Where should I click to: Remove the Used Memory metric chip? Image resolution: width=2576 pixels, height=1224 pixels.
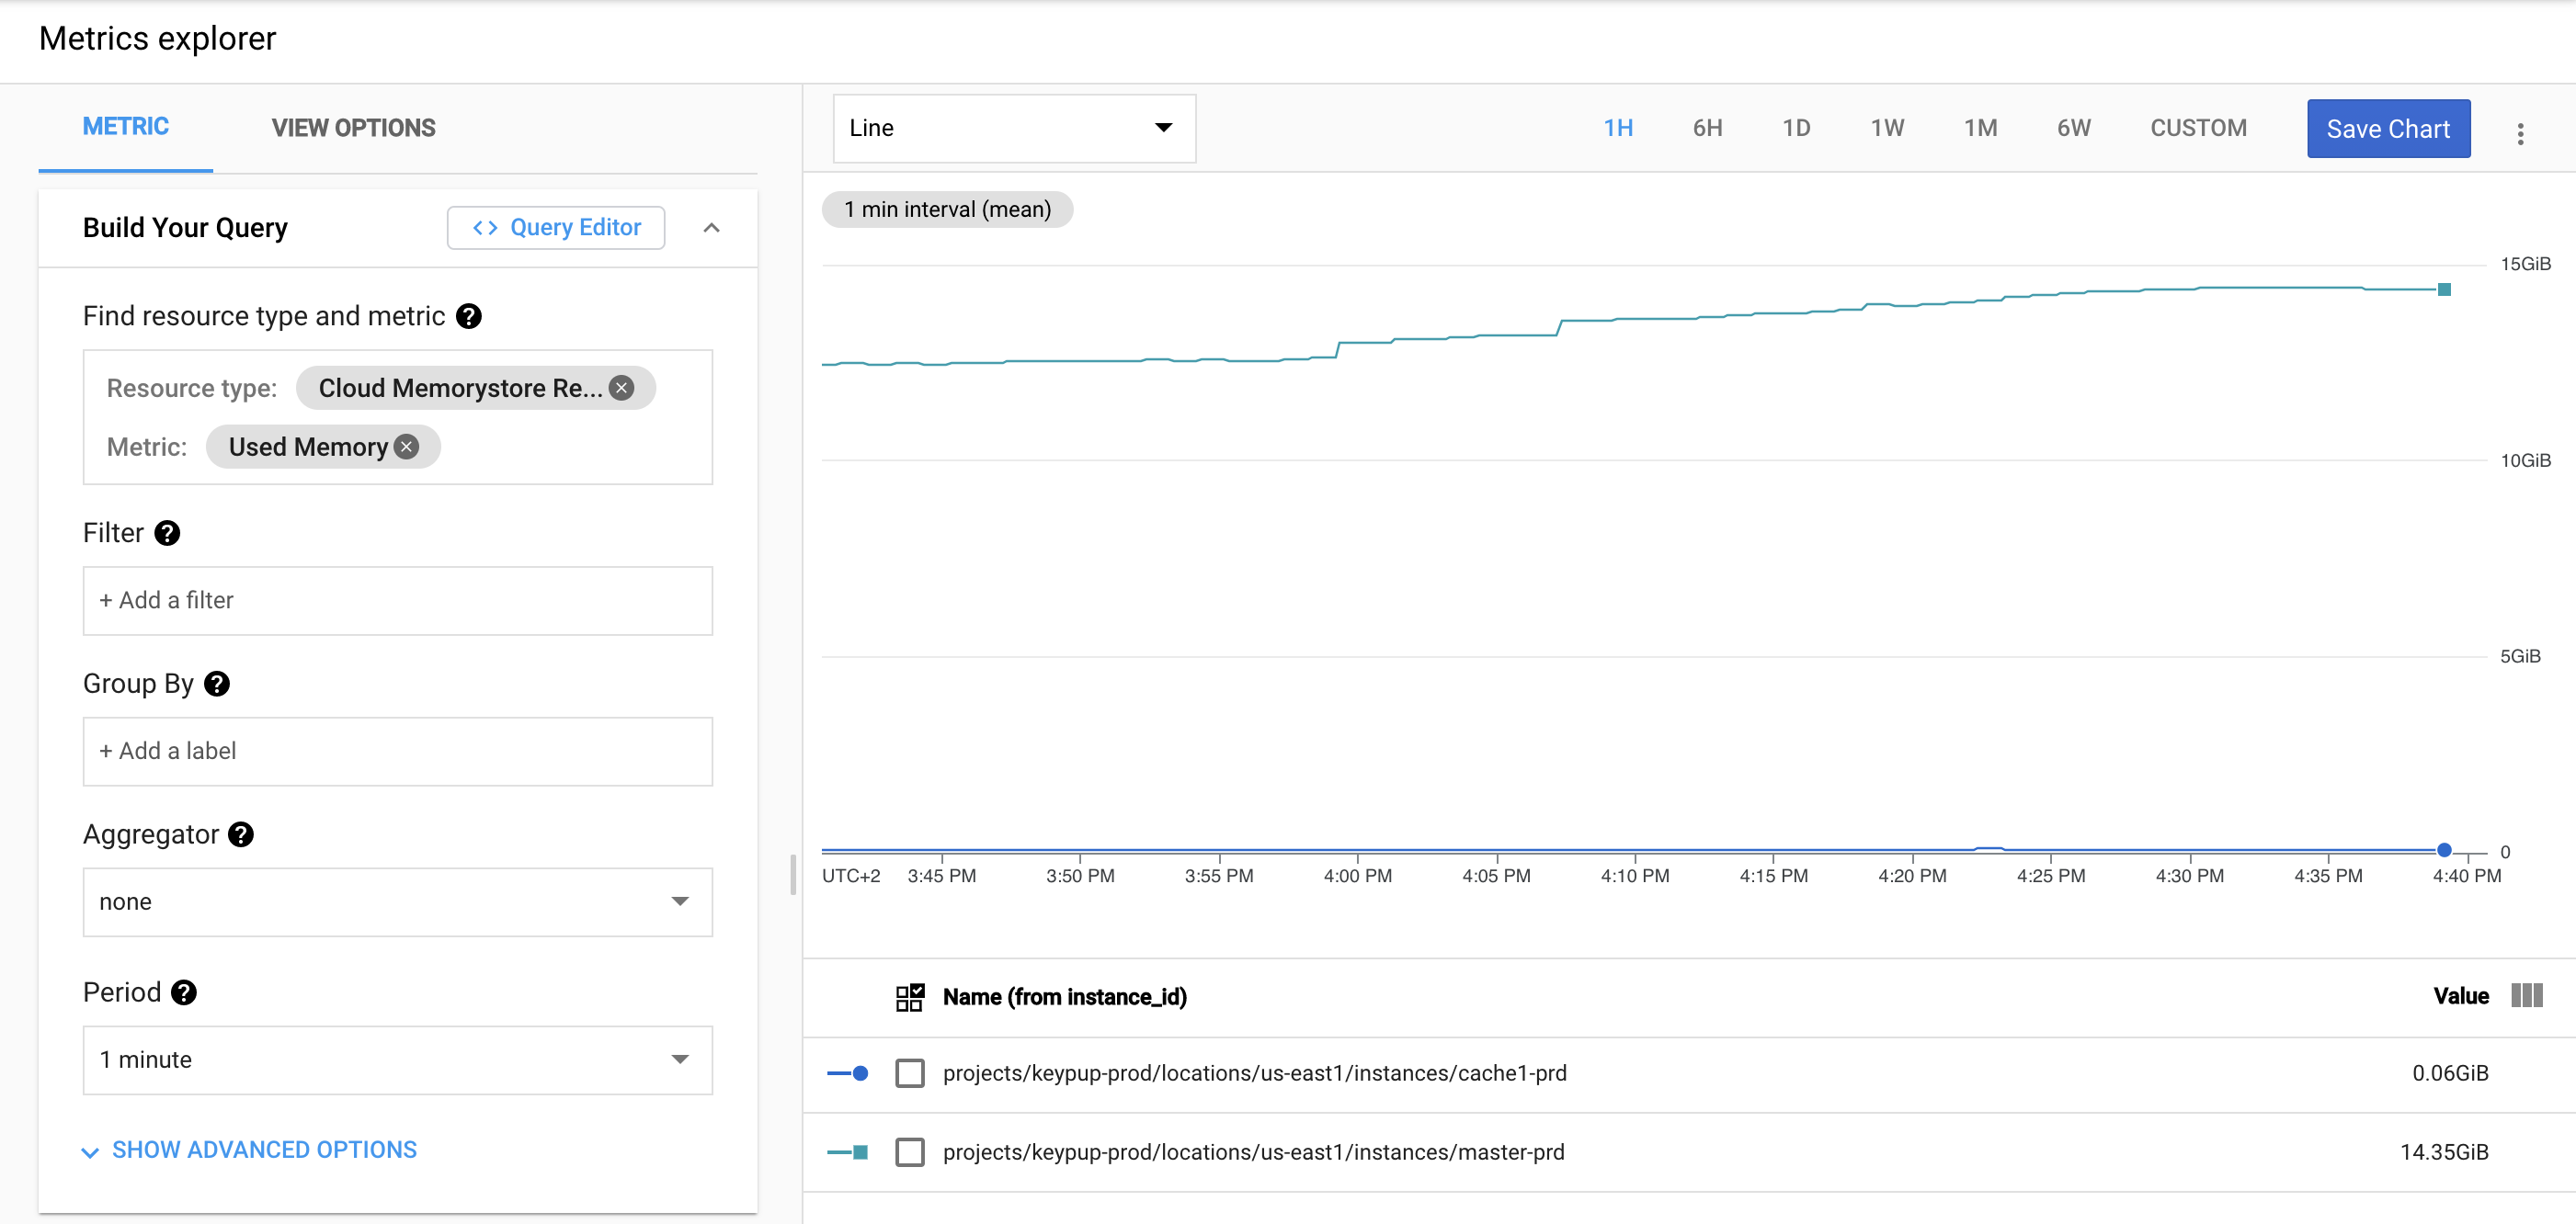(406, 447)
